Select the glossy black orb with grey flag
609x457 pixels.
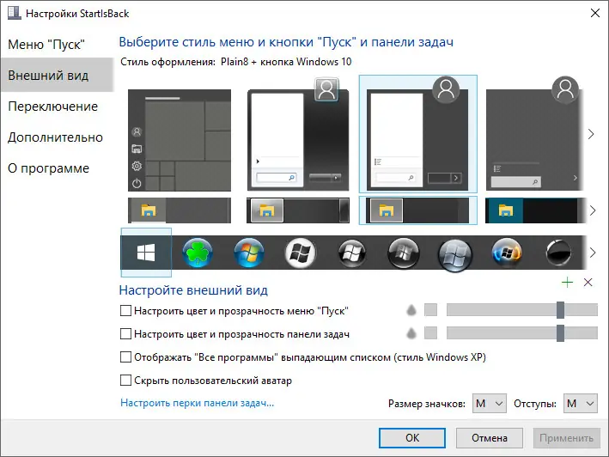point(404,253)
